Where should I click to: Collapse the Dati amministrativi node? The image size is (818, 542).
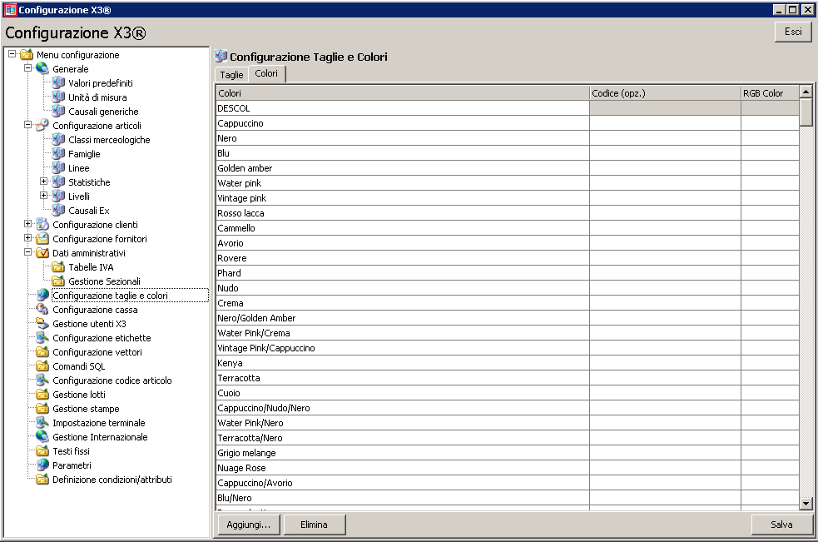[28, 251]
